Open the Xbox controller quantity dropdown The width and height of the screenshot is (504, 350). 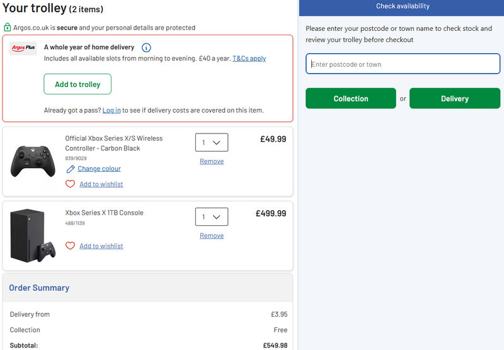(212, 142)
